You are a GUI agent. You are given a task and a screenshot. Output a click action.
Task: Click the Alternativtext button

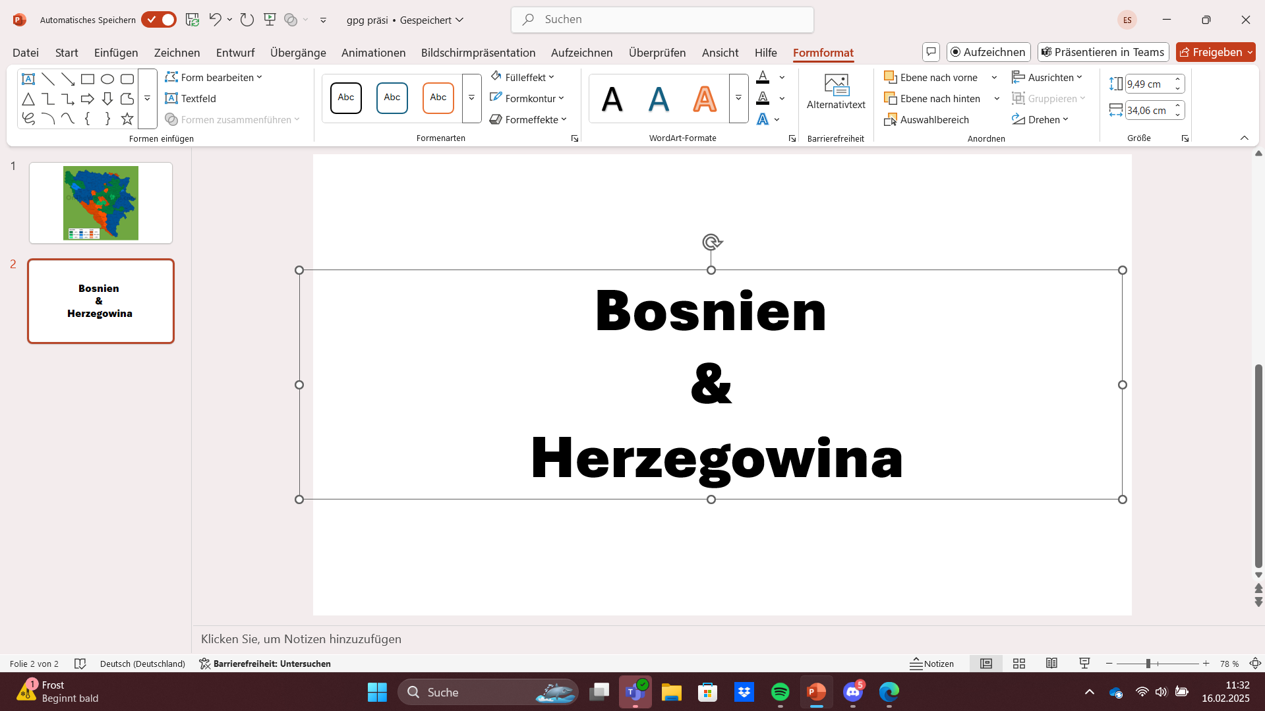click(x=836, y=92)
